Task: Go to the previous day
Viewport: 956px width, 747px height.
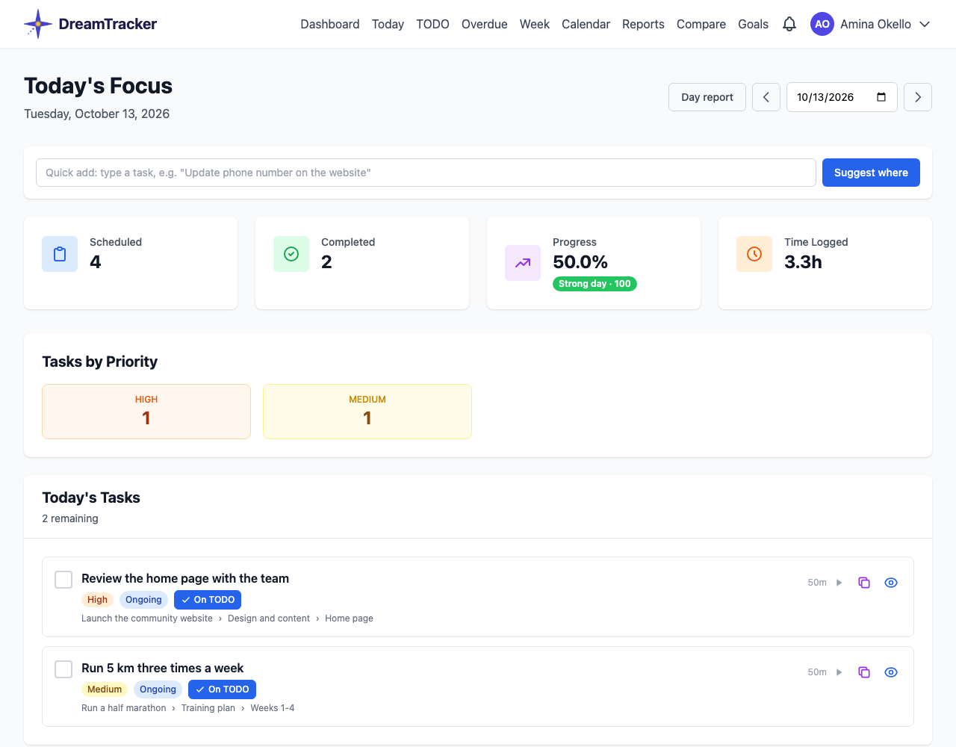Action: click(x=766, y=97)
